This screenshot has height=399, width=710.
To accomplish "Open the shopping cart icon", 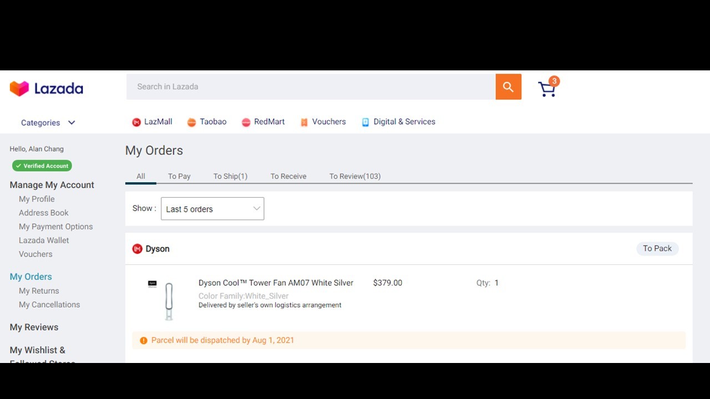I will (547, 89).
